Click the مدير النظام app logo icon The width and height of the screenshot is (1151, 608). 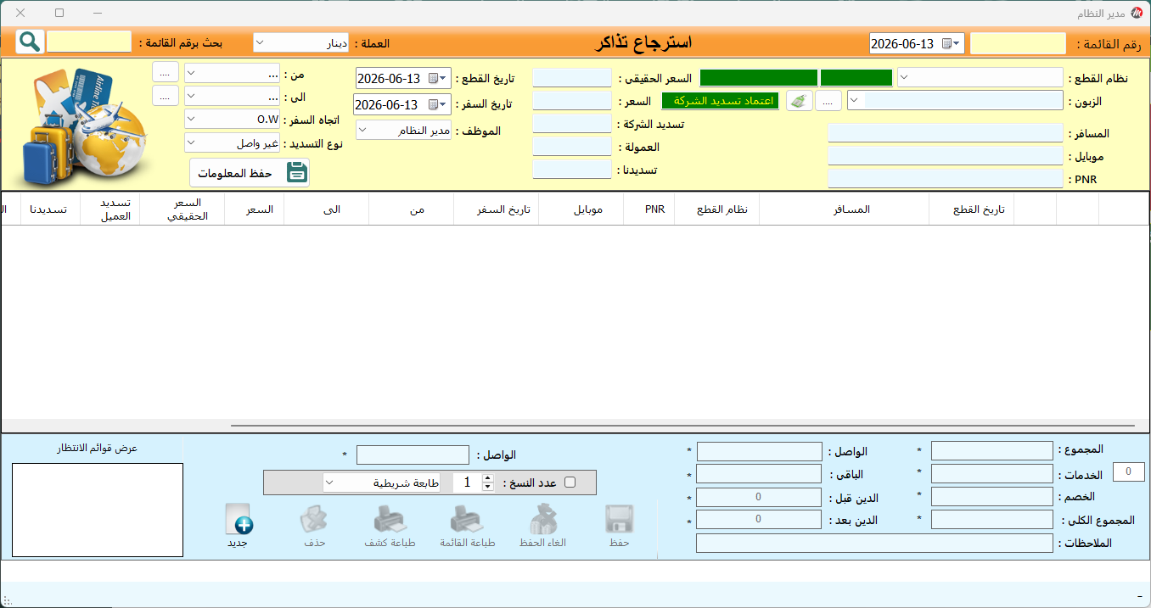pos(1137,13)
